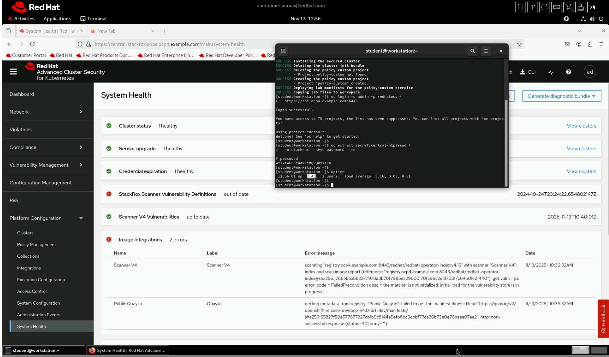Open Configuration Management in sidebar
The height and width of the screenshot is (357, 609).
pyautogui.click(x=48, y=183)
